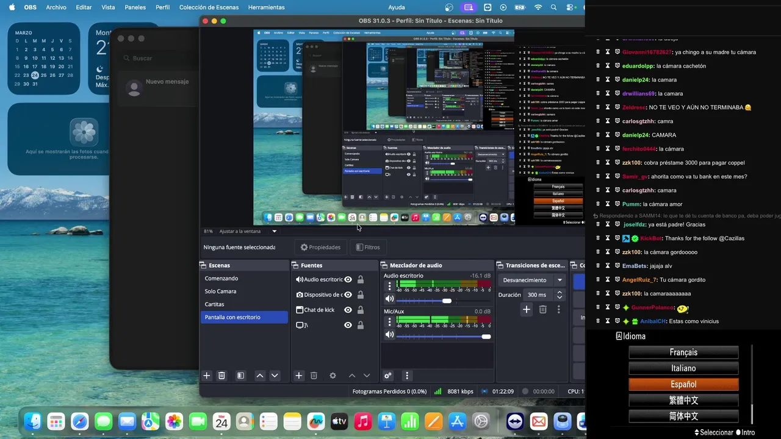Viewport: 781px width, 439px height.
Task: Click the Wi-Fi icon in menu bar
Action: pyautogui.click(x=538, y=7)
